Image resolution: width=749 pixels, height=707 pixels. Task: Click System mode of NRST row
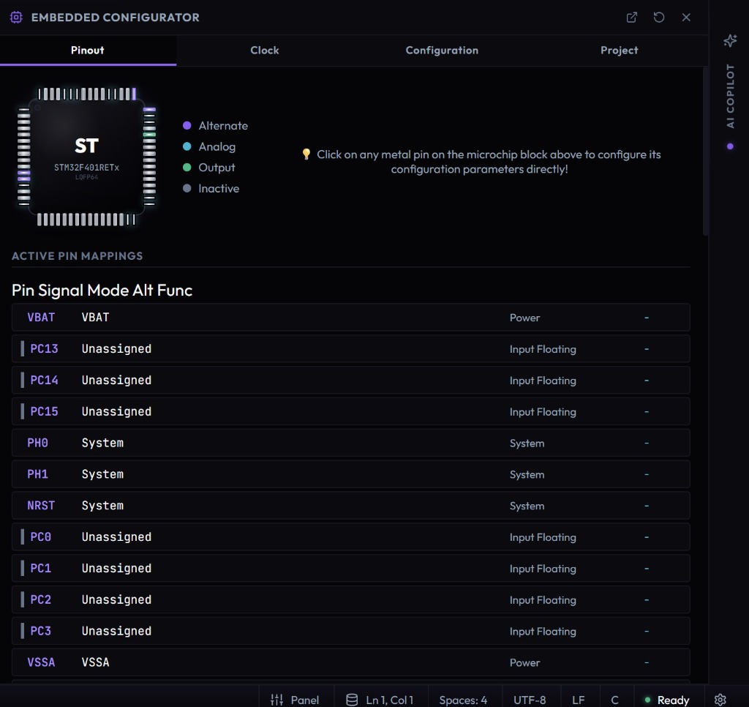[x=527, y=506]
